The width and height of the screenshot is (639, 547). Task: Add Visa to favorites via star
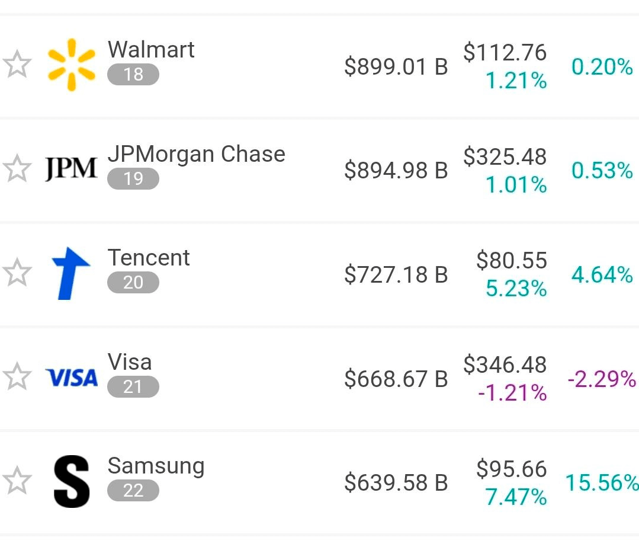[17, 378]
